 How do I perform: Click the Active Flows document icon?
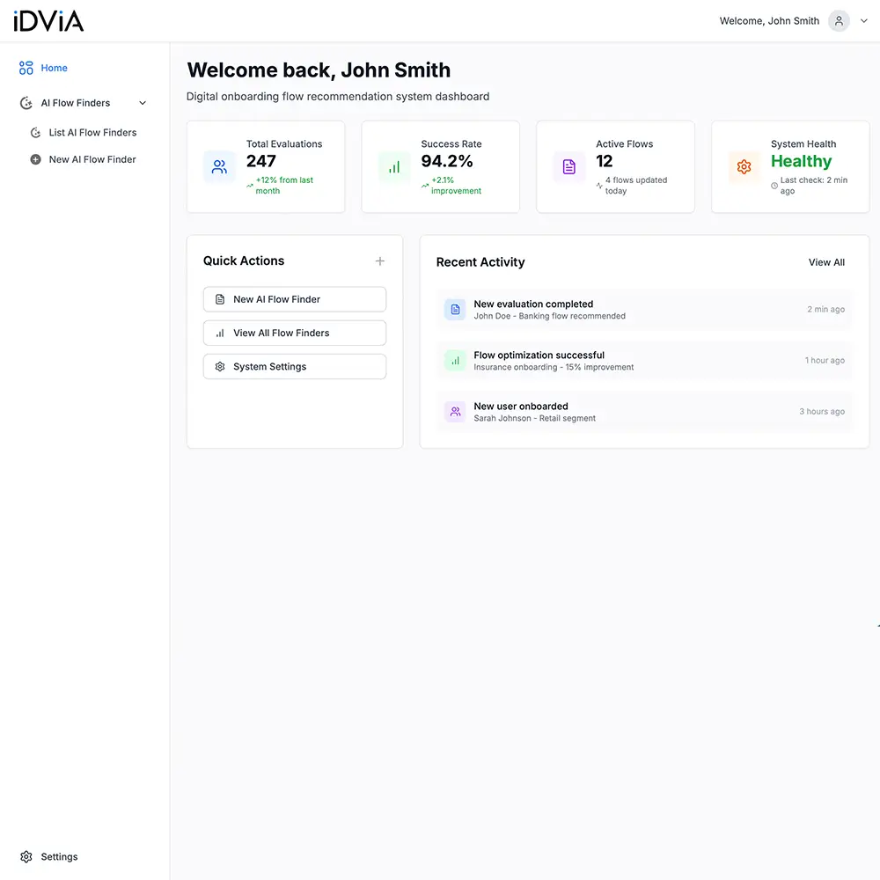pyautogui.click(x=568, y=166)
